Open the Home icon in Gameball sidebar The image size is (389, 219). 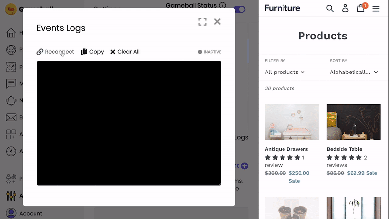coord(11,33)
